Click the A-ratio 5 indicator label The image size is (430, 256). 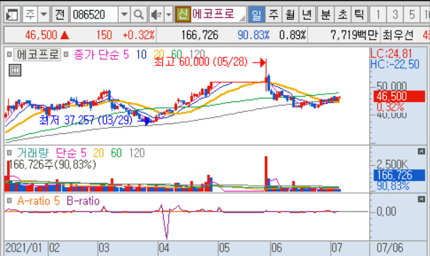[38, 201]
